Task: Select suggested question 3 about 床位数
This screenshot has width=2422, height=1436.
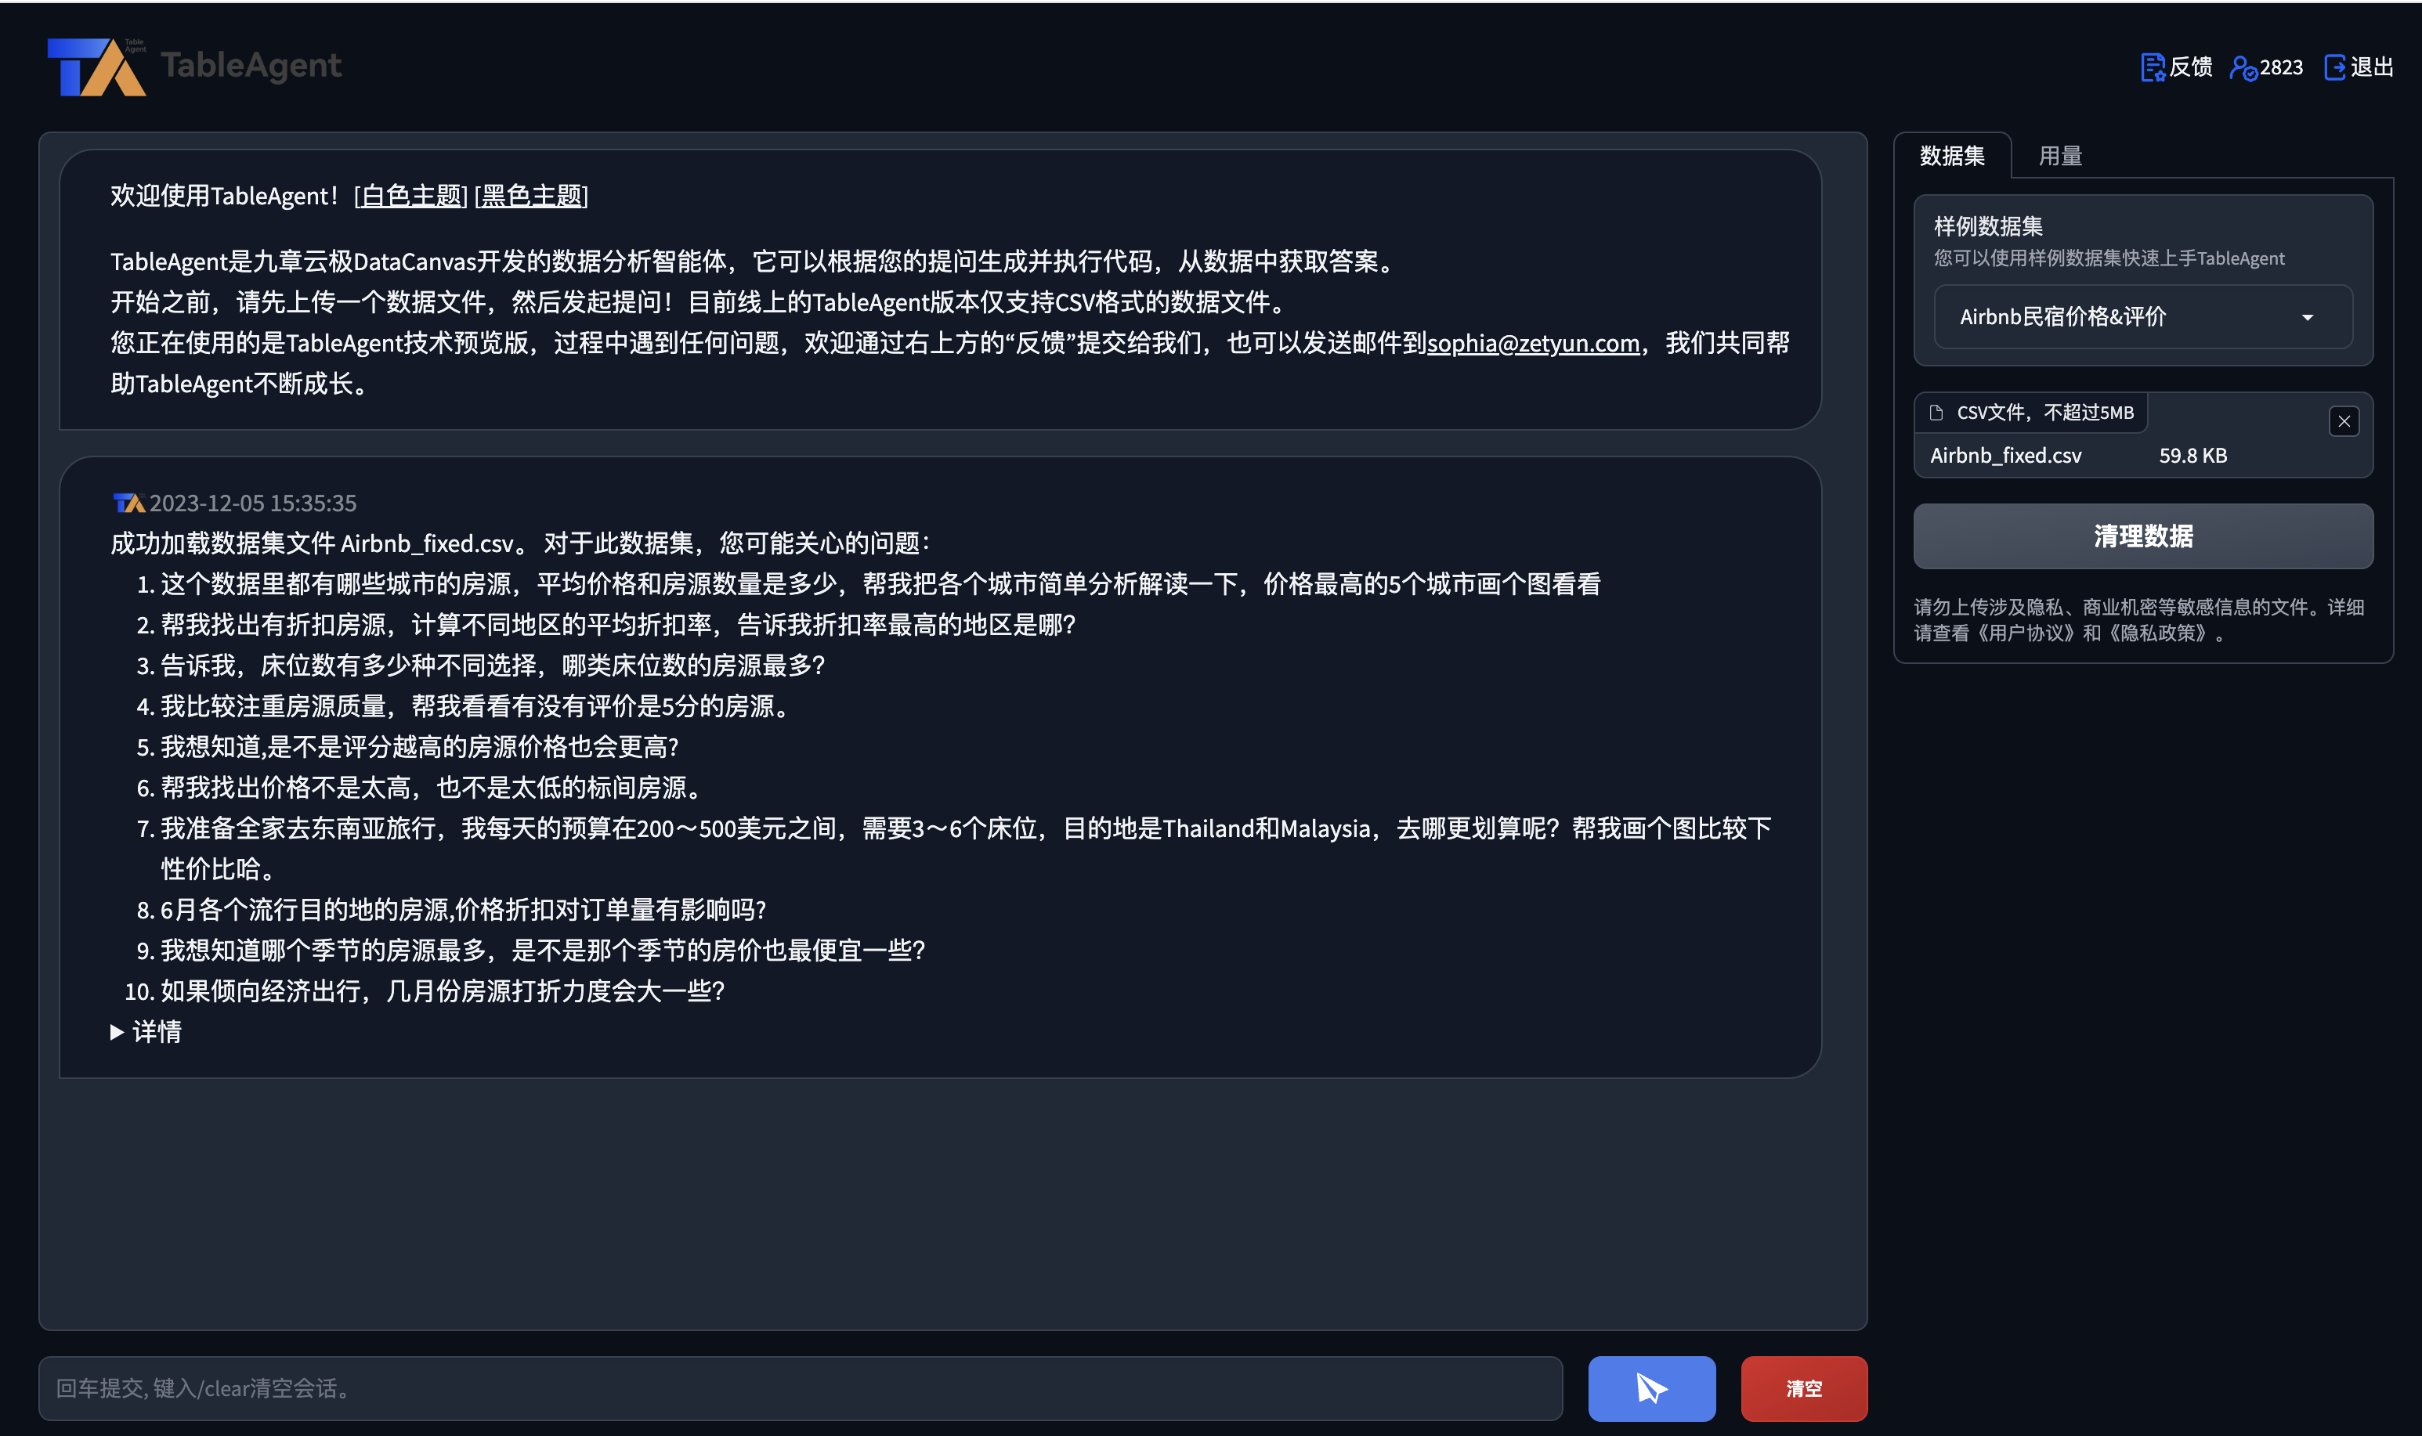Action: [492, 665]
